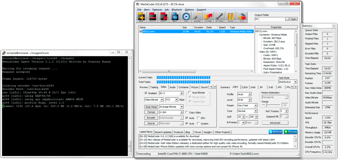The width and height of the screenshot is (338, 160).
Task: Click the browse (...) output folder button
Action: pyautogui.click(x=287, y=19)
